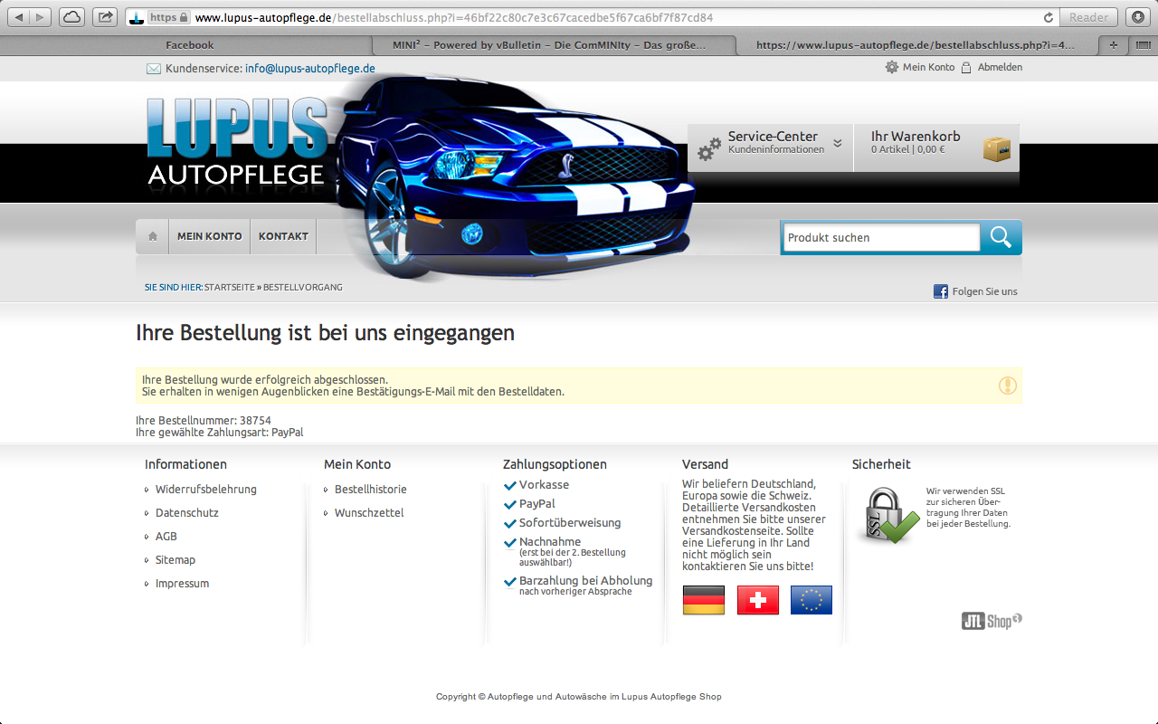Click the Facebook icon near Folgen Sie uns
1158x724 pixels.
941,291
